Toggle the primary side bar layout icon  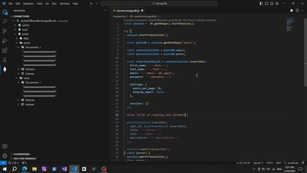point(261,3)
